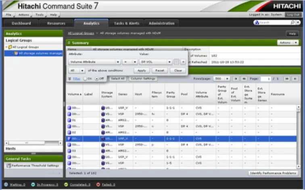Open the All conditions match dropdown
Viewport: 305px width, 190px height.
click(77, 71)
